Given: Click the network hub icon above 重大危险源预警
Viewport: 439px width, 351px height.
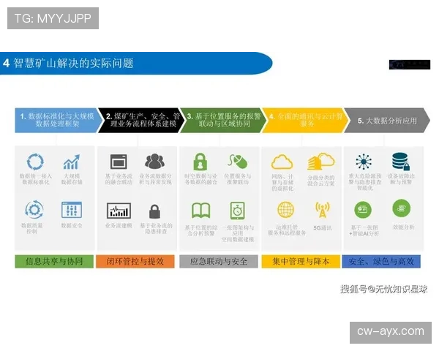Looking at the screenshot, I should [x=364, y=162].
